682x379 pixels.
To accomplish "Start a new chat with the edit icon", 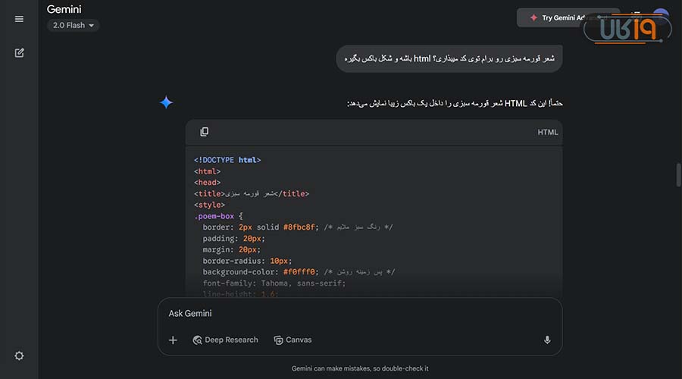I will [x=19, y=53].
